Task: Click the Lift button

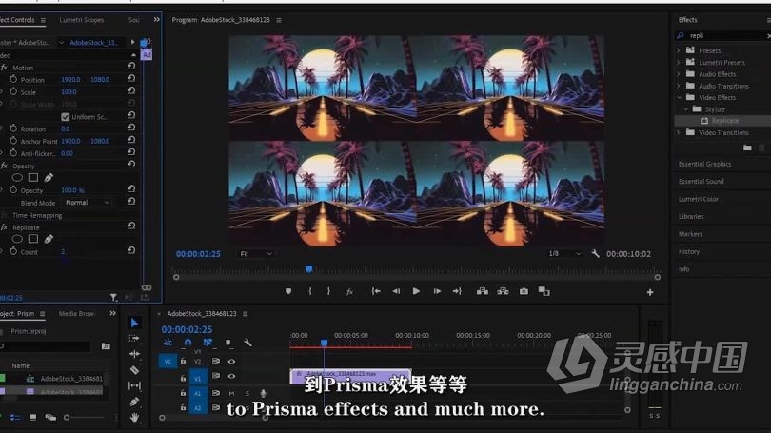Action: point(483,291)
